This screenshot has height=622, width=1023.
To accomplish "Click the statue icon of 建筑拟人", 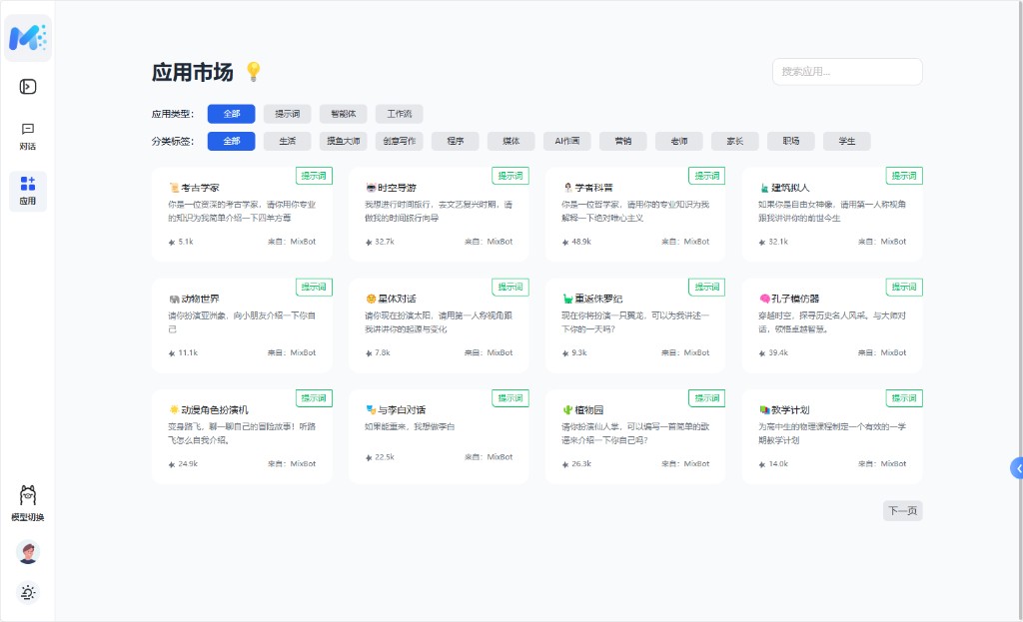I will tap(764, 188).
